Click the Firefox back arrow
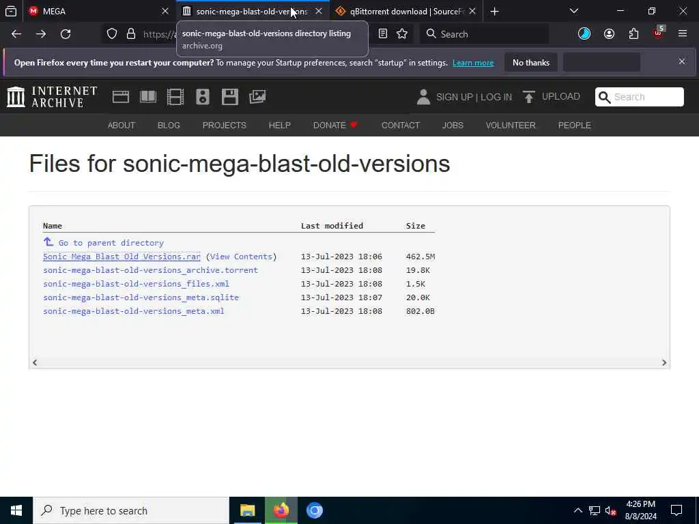 [x=16, y=34]
